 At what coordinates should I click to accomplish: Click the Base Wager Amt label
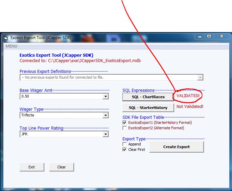[36, 90]
